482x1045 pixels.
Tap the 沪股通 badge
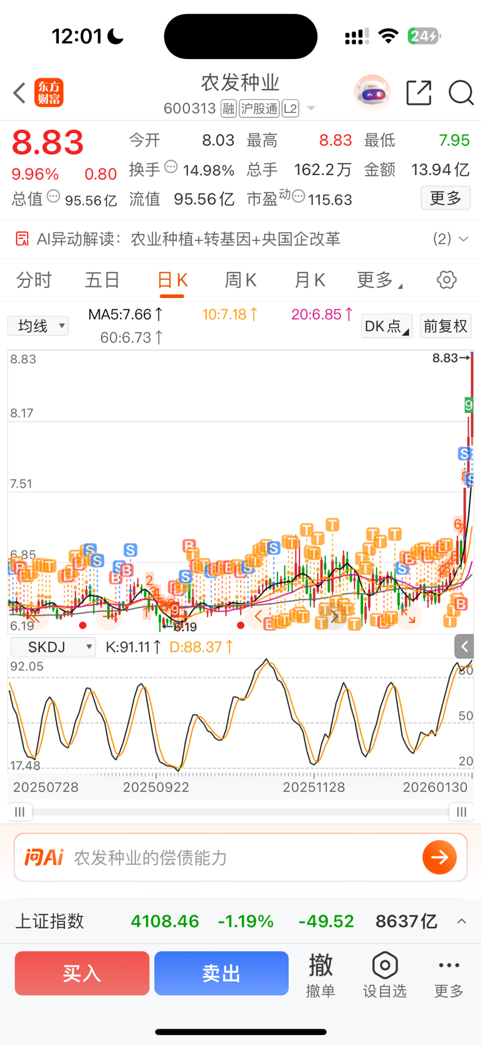click(259, 109)
